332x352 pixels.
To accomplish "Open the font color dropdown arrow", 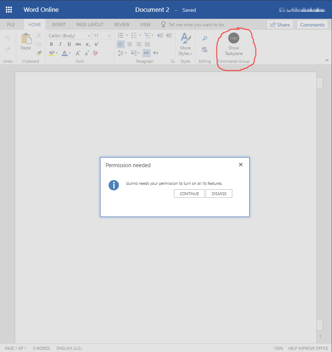I will pyautogui.click(x=70, y=53).
